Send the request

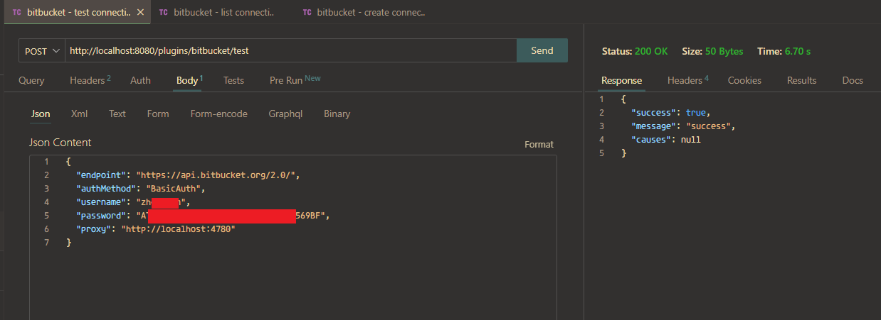(542, 50)
